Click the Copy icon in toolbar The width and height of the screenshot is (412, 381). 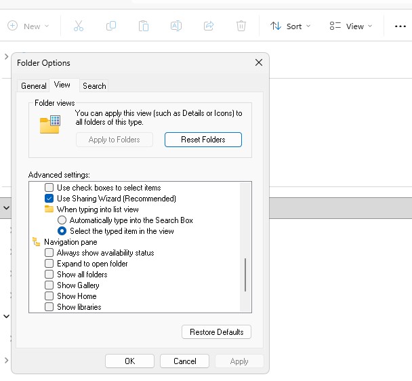[111, 26]
